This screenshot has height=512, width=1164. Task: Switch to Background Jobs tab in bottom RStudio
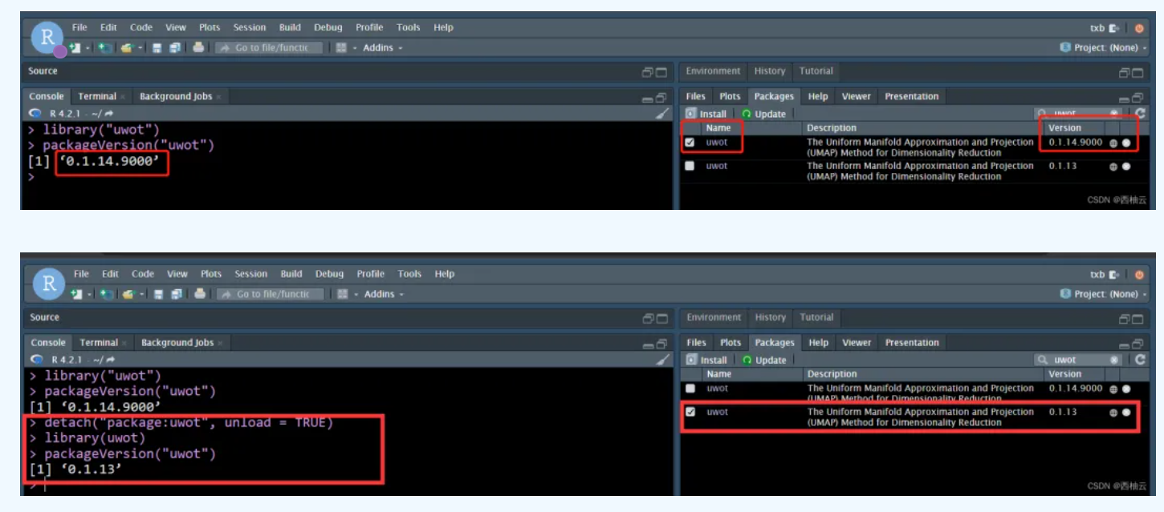point(177,343)
